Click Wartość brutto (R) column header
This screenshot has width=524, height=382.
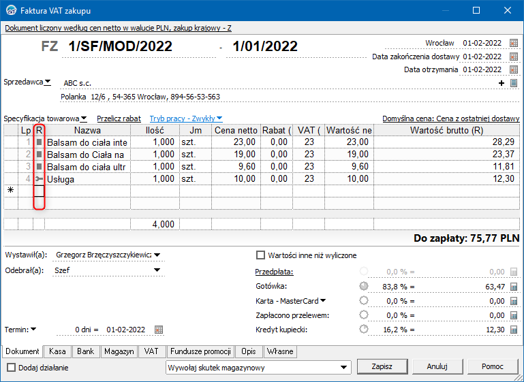446,130
